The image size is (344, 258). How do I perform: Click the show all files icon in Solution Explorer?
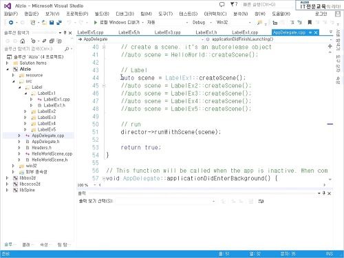59,41
